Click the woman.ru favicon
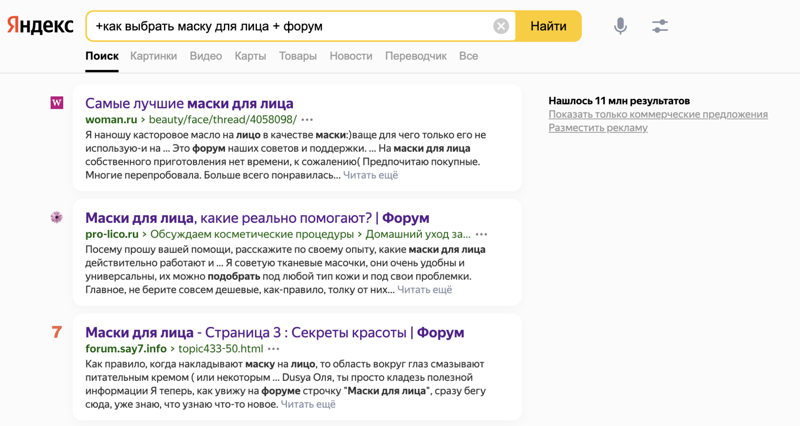This screenshot has width=800, height=426. click(57, 103)
